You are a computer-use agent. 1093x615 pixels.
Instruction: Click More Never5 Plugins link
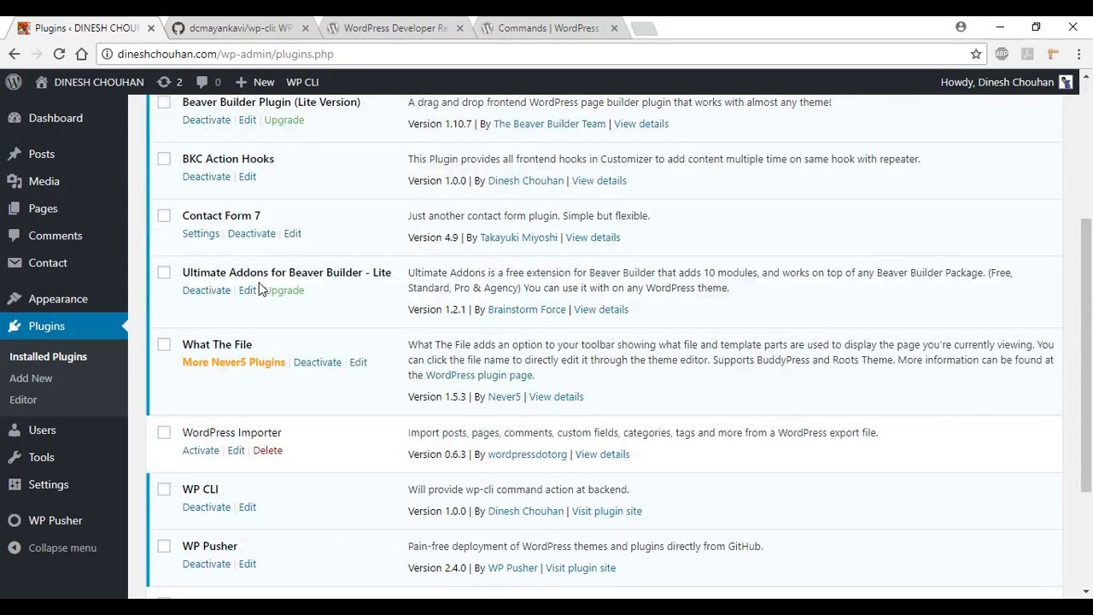point(233,362)
